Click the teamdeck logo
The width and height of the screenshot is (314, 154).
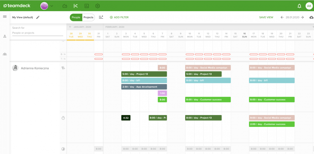coord(17,6)
